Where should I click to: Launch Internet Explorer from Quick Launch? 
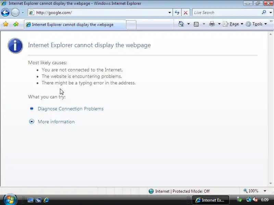pos(46,200)
